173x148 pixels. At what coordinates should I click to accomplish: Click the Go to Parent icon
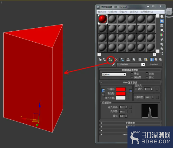(156, 60)
